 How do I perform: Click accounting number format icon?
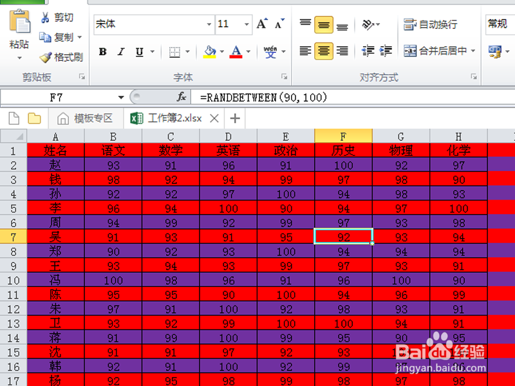click(495, 51)
